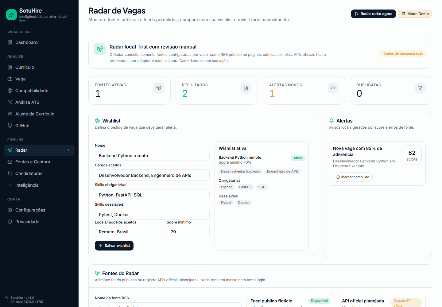
Task: Click the Cargos aceitos input field
Action: point(152,175)
